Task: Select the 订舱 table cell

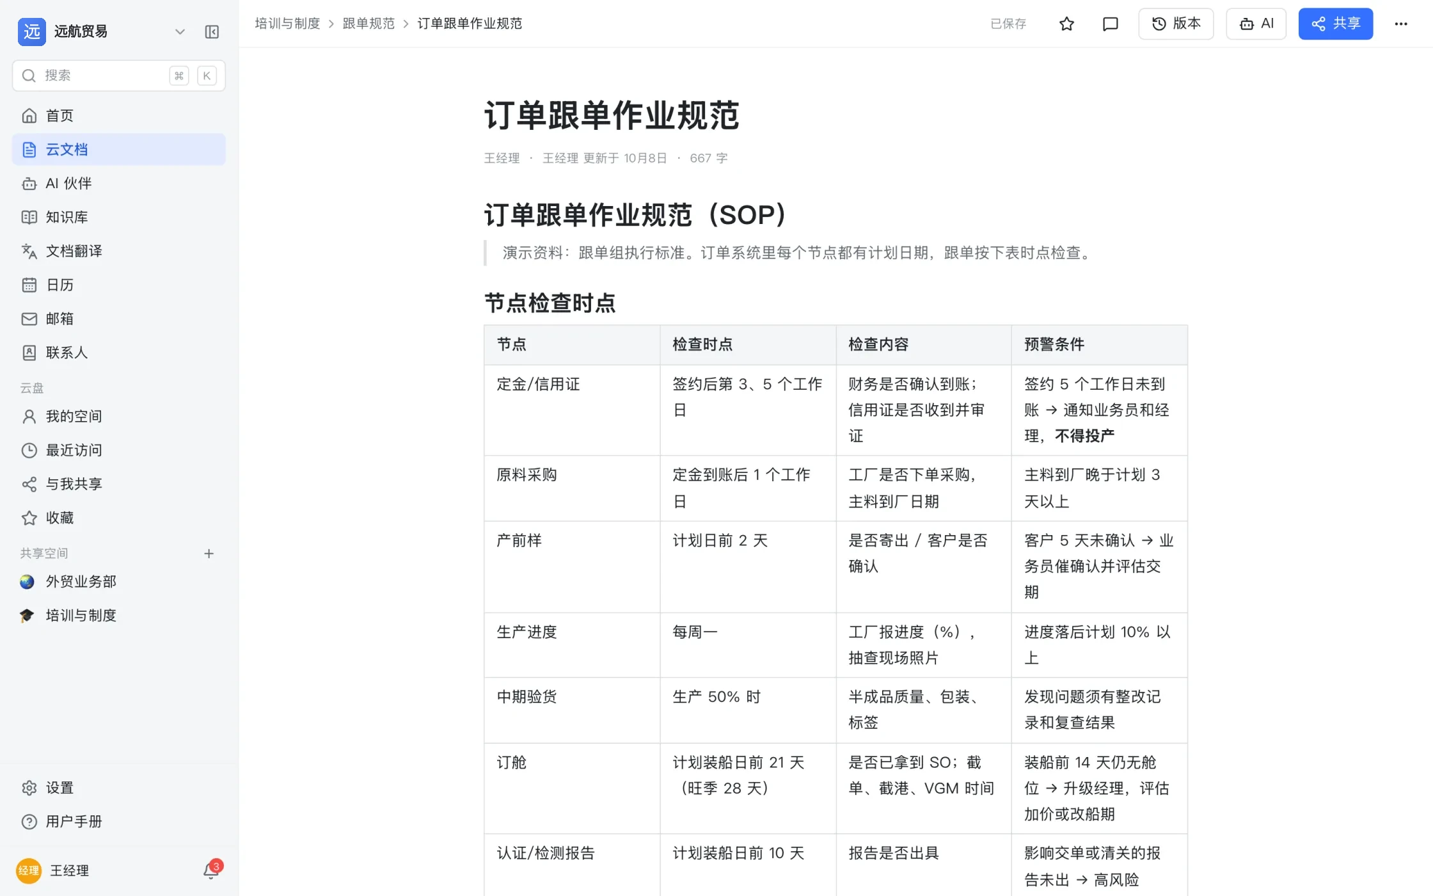Action: [x=572, y=788]
